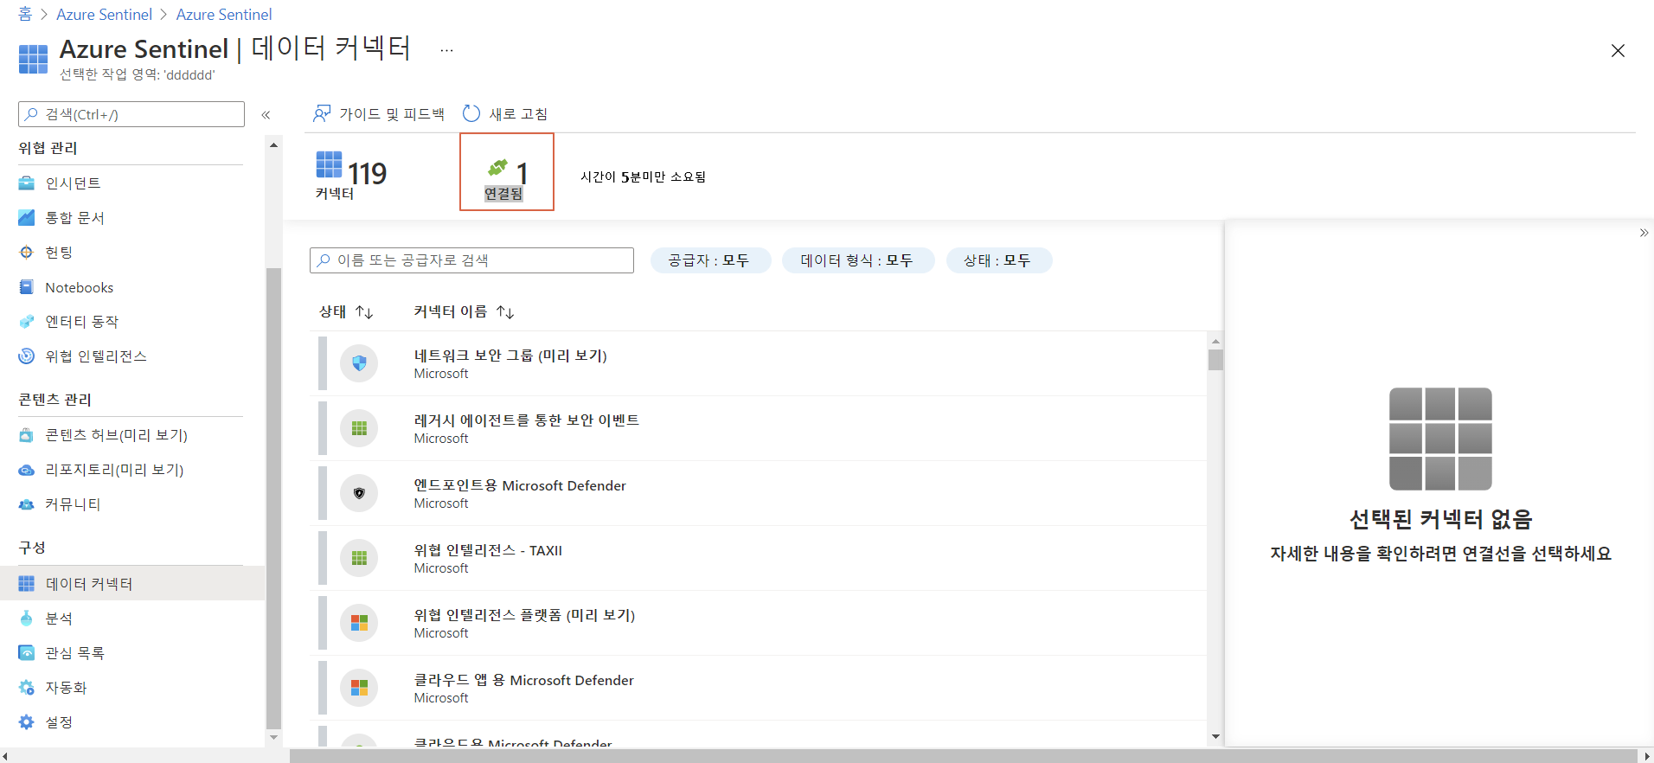
Task: Click the 분석 flask icon
Action: tap(27, 619)
